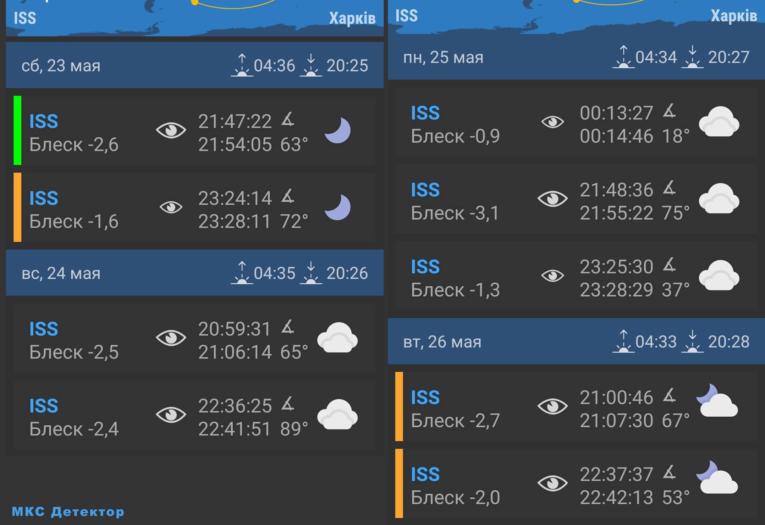The image size is (765, 525).
Task: Open the ISS pass with Блеск -2,4
Action: click(x=195, y=416)
